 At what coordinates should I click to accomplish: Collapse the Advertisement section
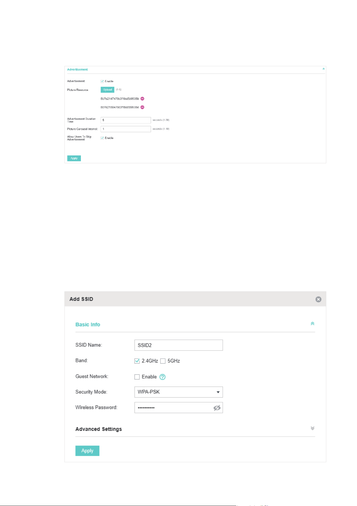(x=324, y=69)
